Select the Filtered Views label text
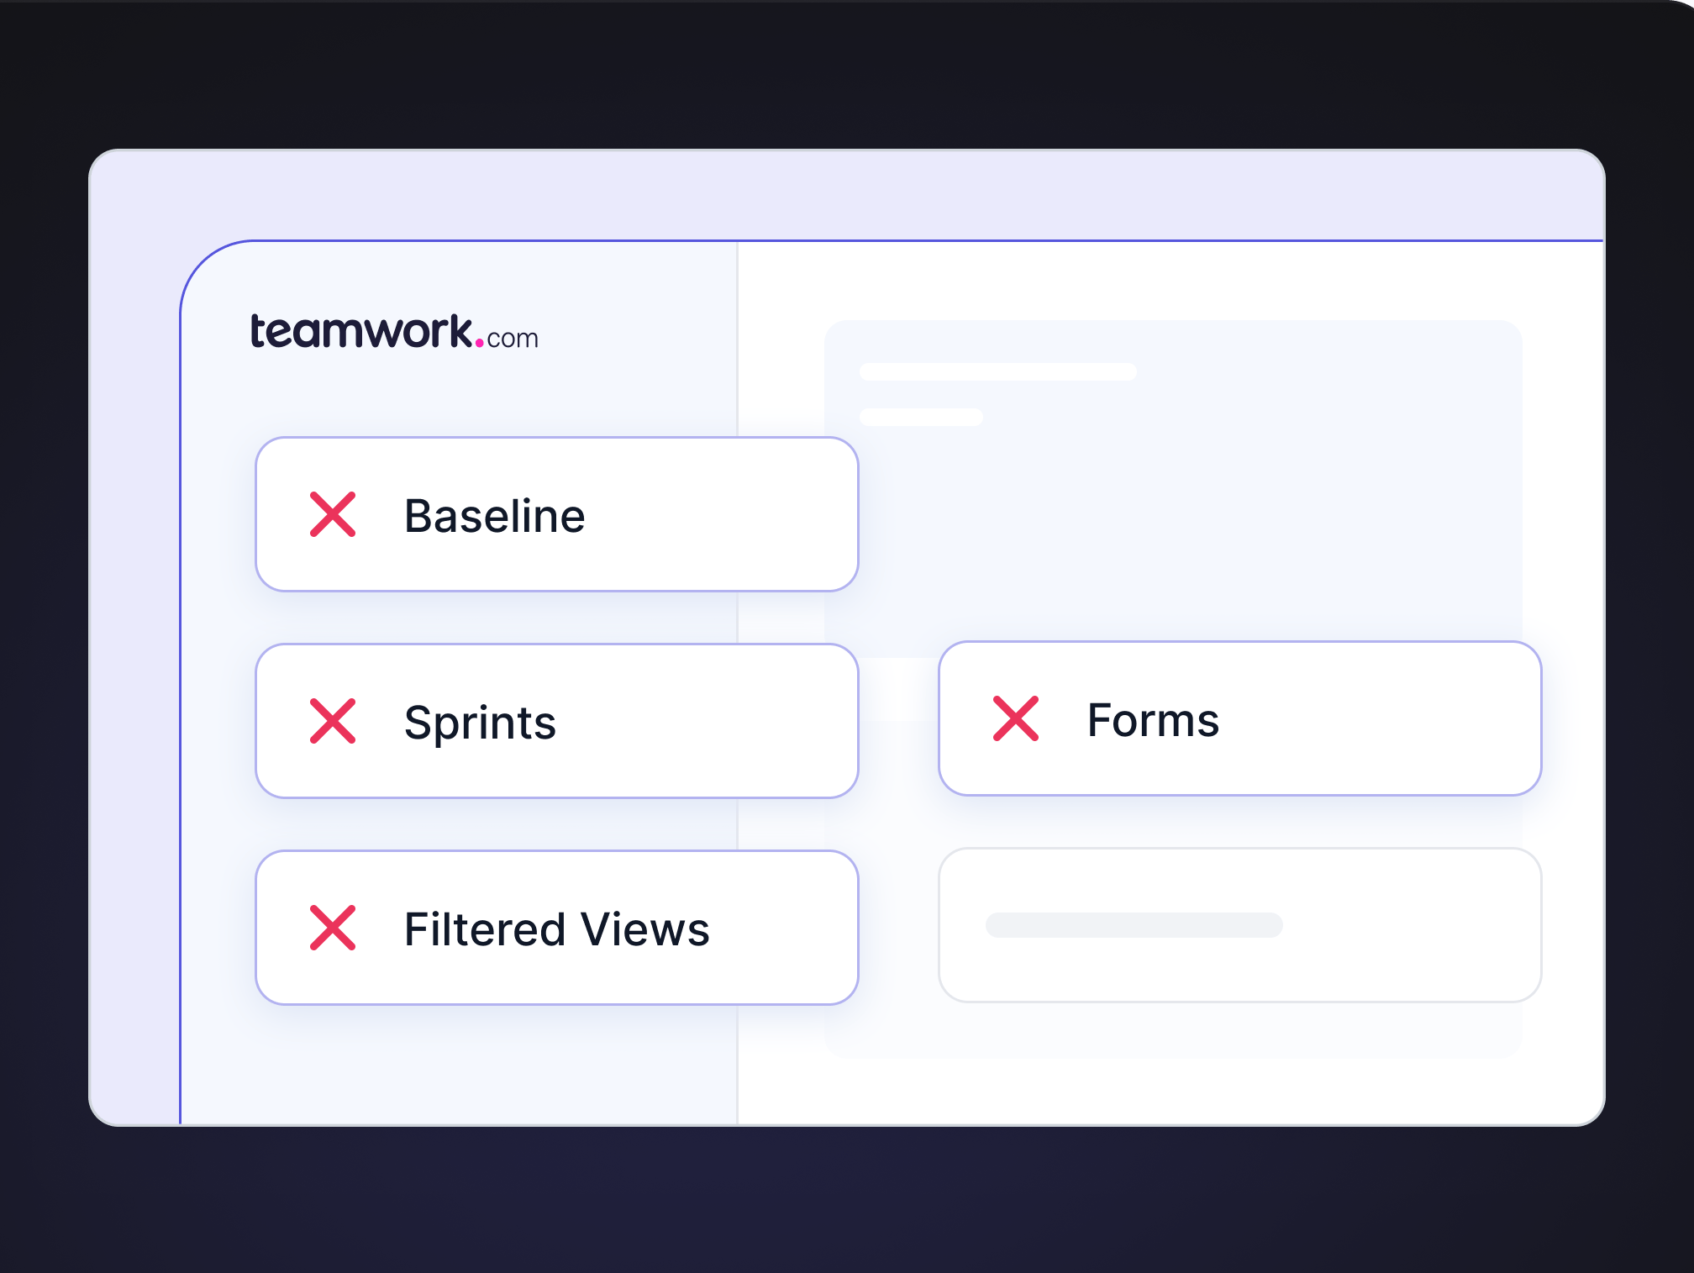The height and width of the screenshot is (1273, 1694). [x=556, y=928]
